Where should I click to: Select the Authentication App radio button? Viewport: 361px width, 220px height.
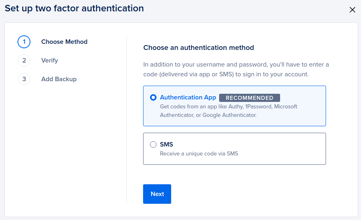coord(153,97)
